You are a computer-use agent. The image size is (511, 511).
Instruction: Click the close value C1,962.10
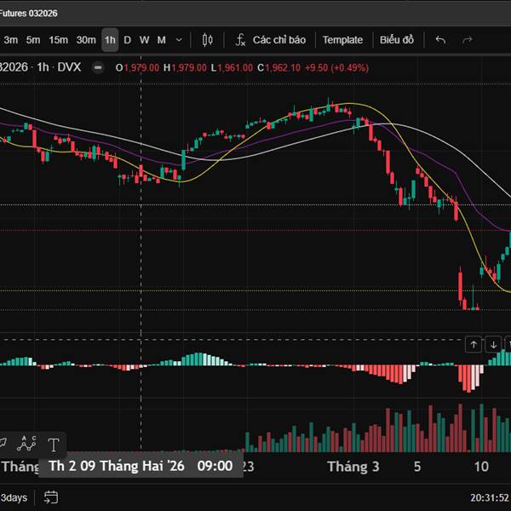(x=279, y=68)
